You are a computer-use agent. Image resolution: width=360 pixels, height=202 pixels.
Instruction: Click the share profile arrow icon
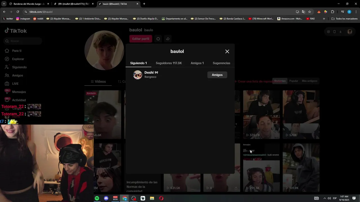(x=168, y=39)
